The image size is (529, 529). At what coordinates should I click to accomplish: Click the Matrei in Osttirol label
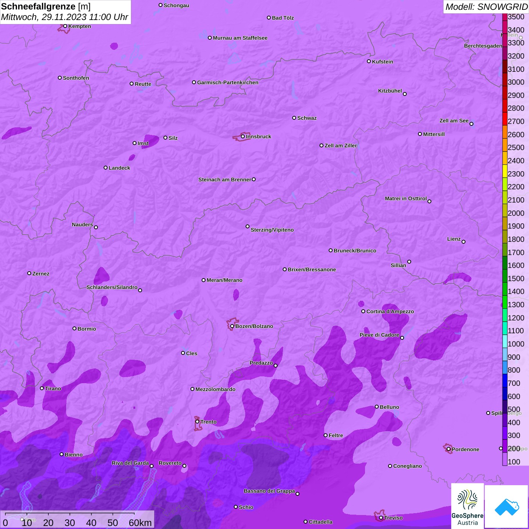tap(406, 198)
